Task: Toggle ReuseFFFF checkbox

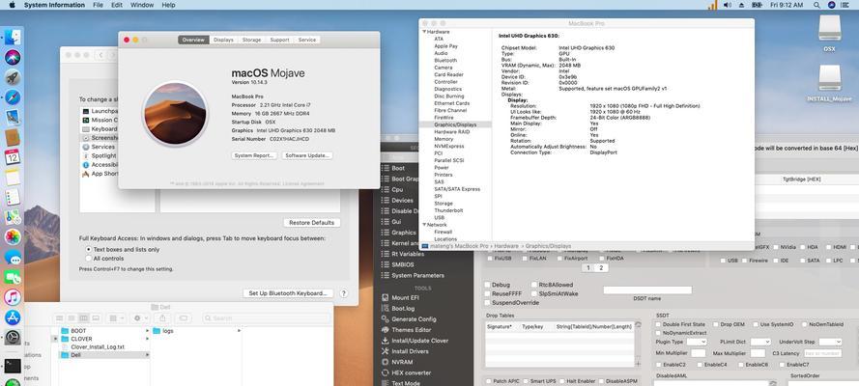Action: (x=488, y=293)
